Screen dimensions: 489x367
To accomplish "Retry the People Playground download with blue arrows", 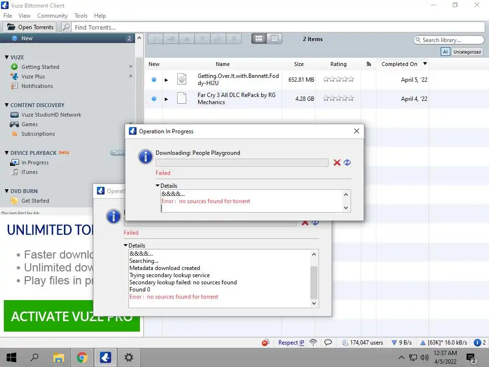I will click(x=347, y=162).
